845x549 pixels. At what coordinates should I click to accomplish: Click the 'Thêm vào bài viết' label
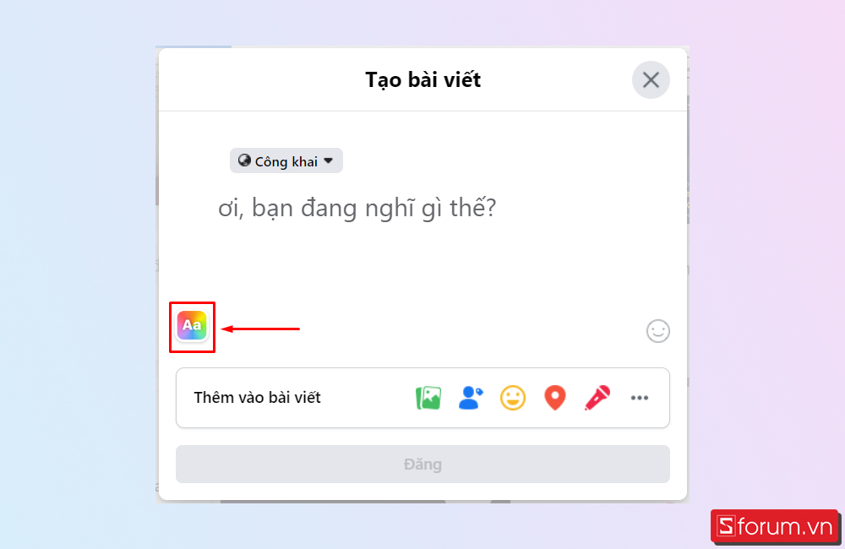pos(257,398)
